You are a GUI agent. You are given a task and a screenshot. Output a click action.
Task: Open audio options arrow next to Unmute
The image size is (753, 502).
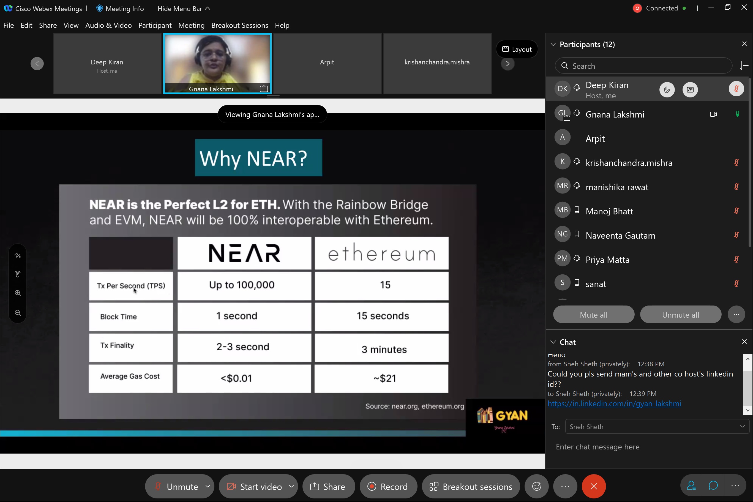point(208,486)
